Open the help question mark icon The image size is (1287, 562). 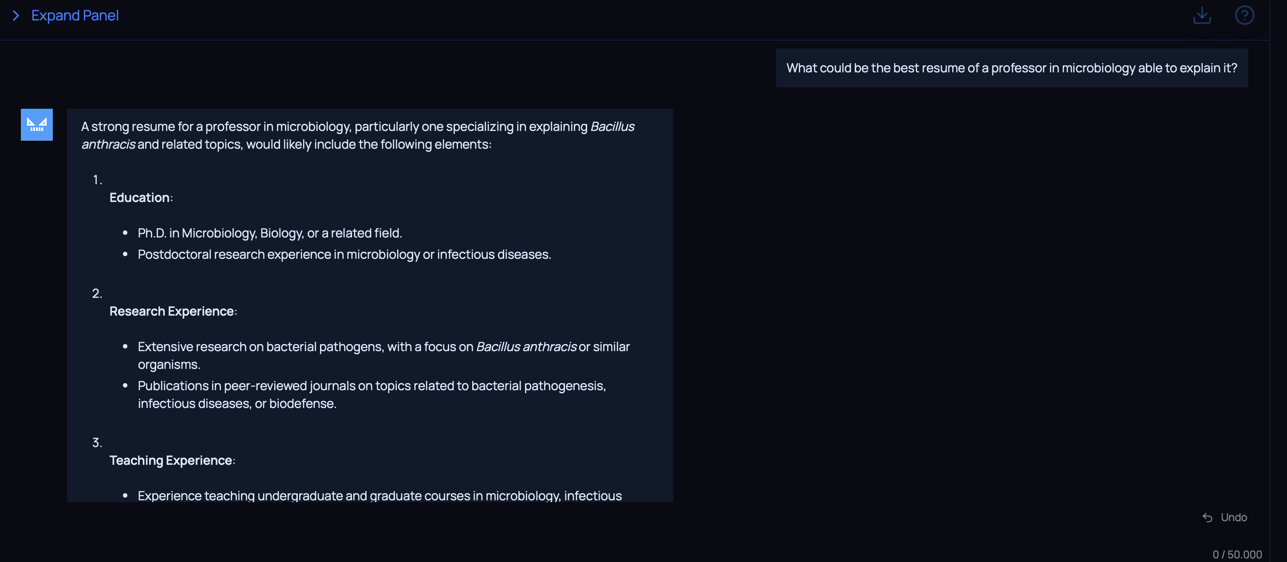click(x=1244, y=16)
